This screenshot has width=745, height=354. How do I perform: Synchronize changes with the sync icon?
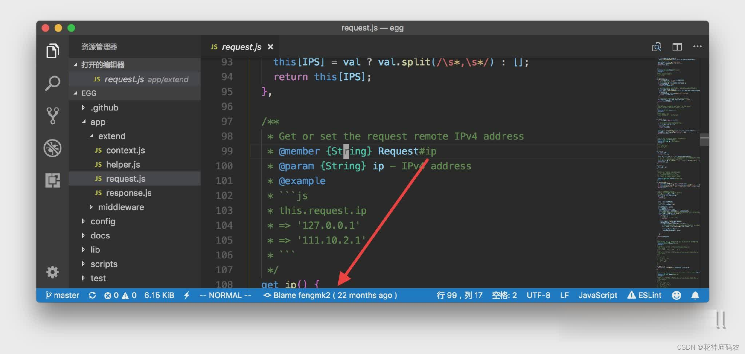coord(92,295)
